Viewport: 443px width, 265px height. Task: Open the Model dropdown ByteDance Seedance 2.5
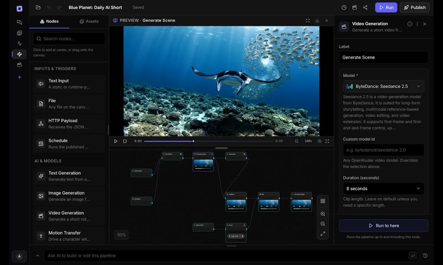click(x=383, y=86)
